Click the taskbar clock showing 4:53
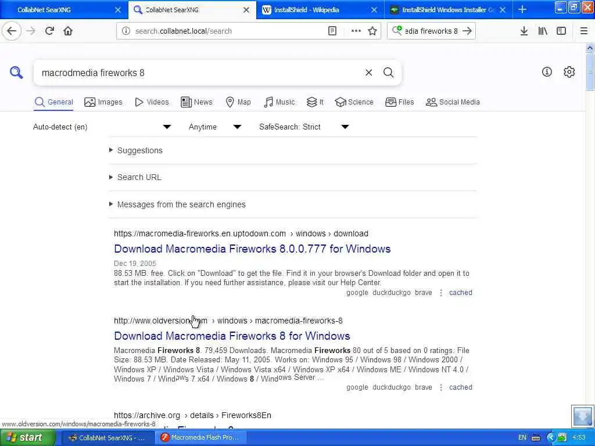Viewport: 595px width, 446px height. pos(579,438)
